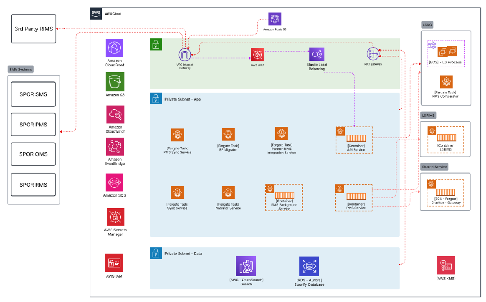Click the Private Subnet App lock icon
Screen dimensions: 486x302
pyautogui.click(x=156, y=98)
